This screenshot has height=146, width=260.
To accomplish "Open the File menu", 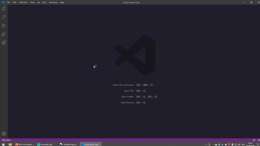I will (9, 2).
